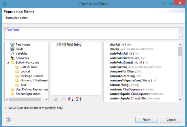Click the disabled parameters filter icon
187x127 pixels.
[55, 99]
